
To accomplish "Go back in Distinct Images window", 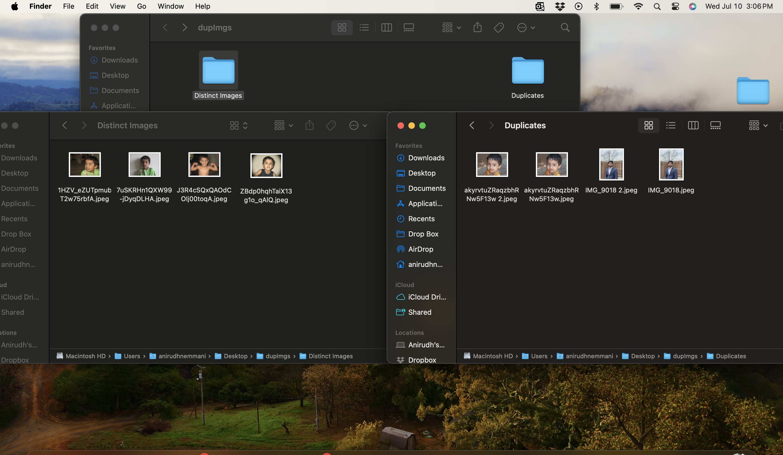I will pyautogui.click(x=65, y=126).
